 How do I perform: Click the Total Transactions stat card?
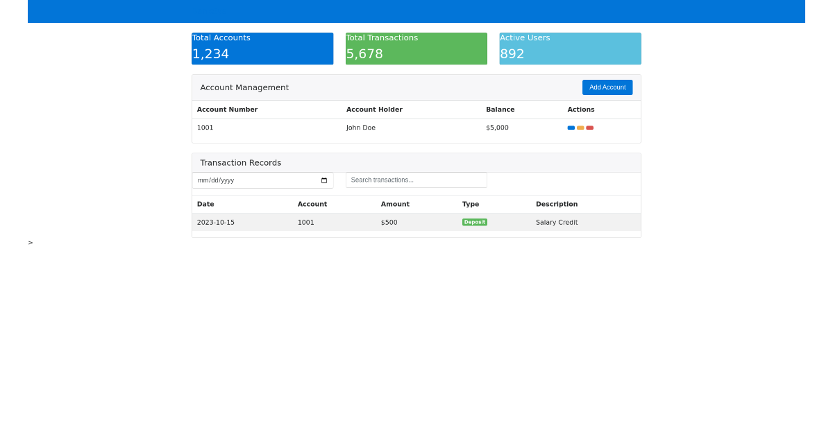point(416,49)
